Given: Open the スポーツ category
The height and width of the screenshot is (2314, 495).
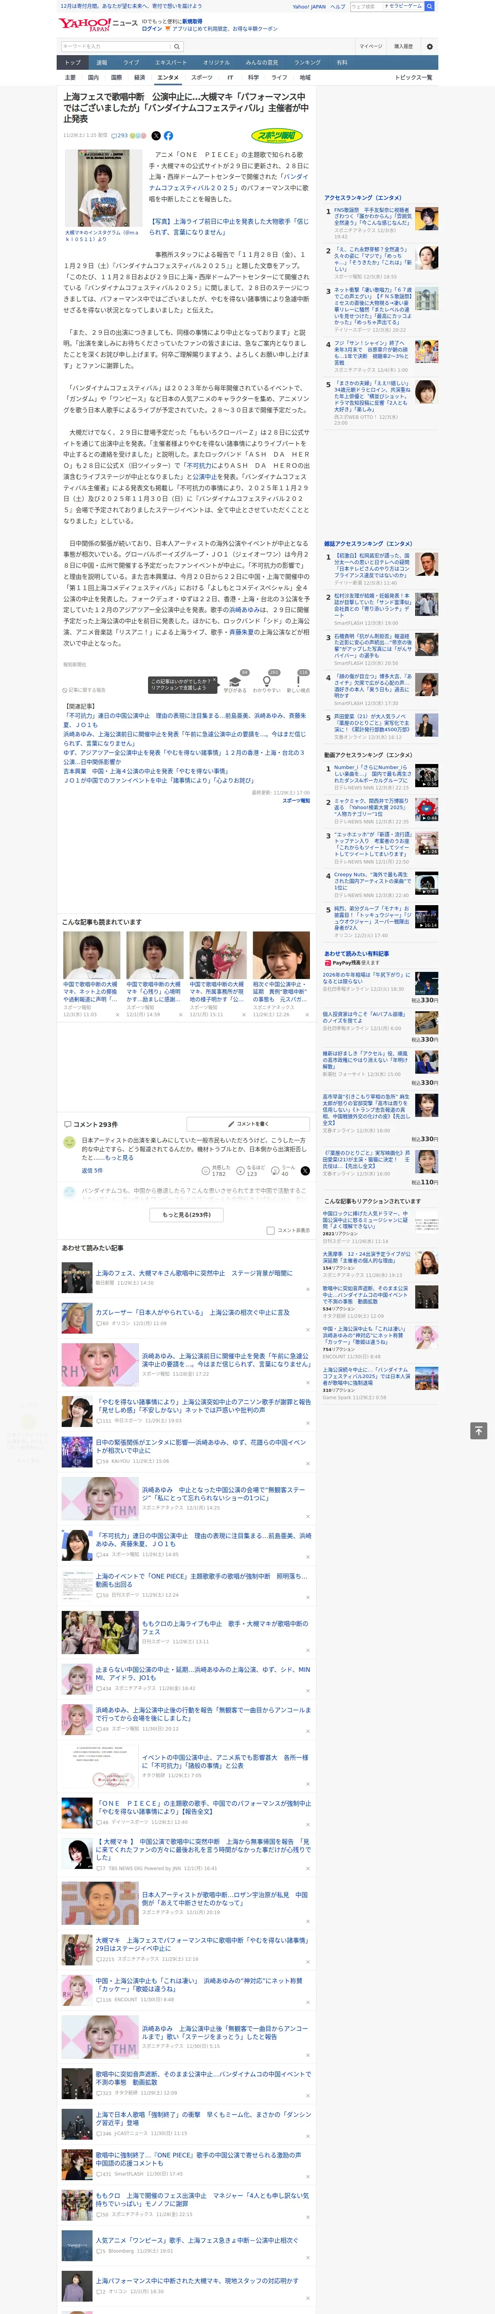Looking at the screenshot, I should tap(201, 77).
